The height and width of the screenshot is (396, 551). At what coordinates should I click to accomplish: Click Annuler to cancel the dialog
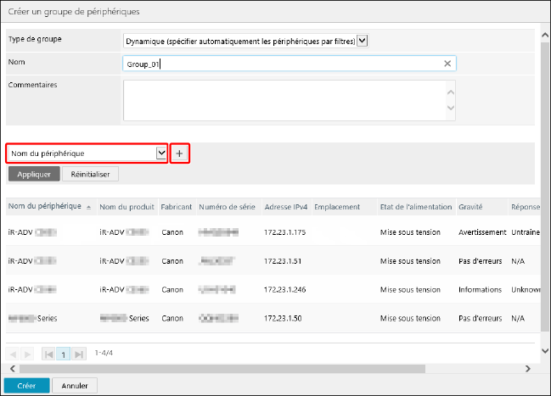coord(75,385)
